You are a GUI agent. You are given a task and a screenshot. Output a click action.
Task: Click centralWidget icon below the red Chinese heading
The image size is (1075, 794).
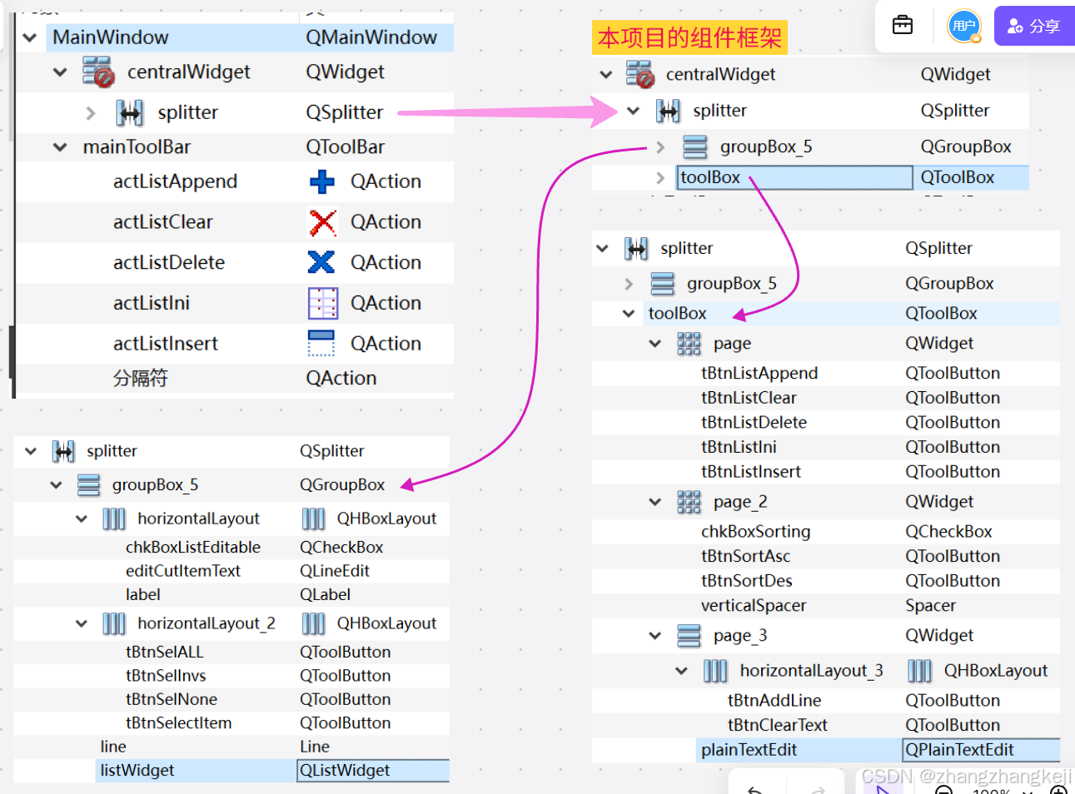coord(640,74)
